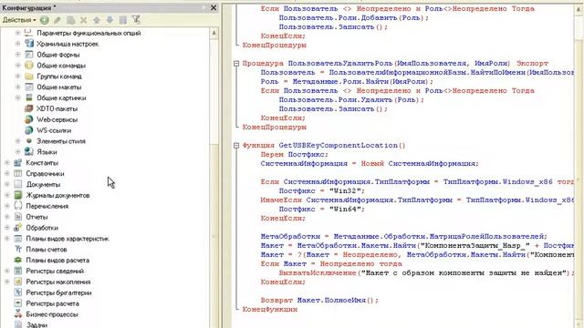584x328 pixels.
Task: Click the Журналы документов icon
Action: (x=18, y=195)
